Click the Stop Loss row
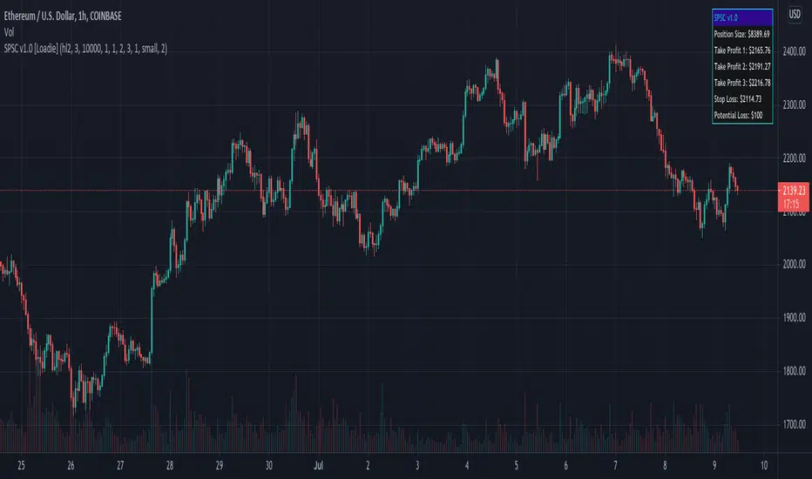The height and width of the screenshot is (479, 812). click(741, 100)
